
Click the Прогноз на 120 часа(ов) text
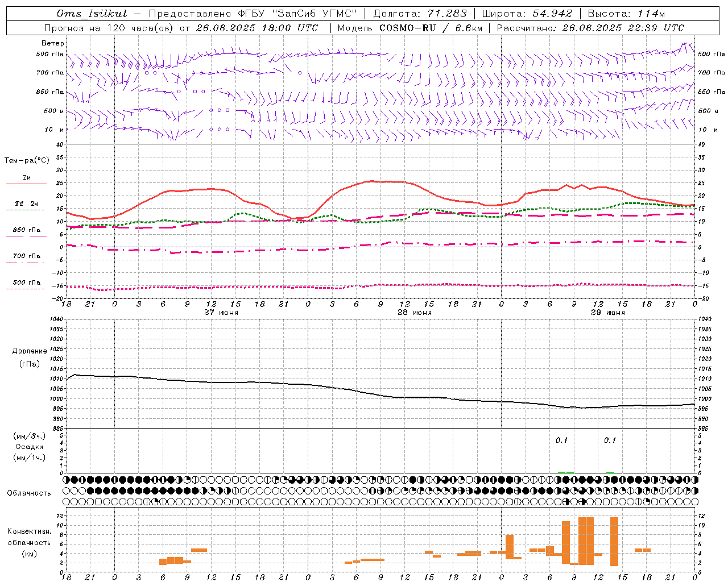(x=109, y=28)
